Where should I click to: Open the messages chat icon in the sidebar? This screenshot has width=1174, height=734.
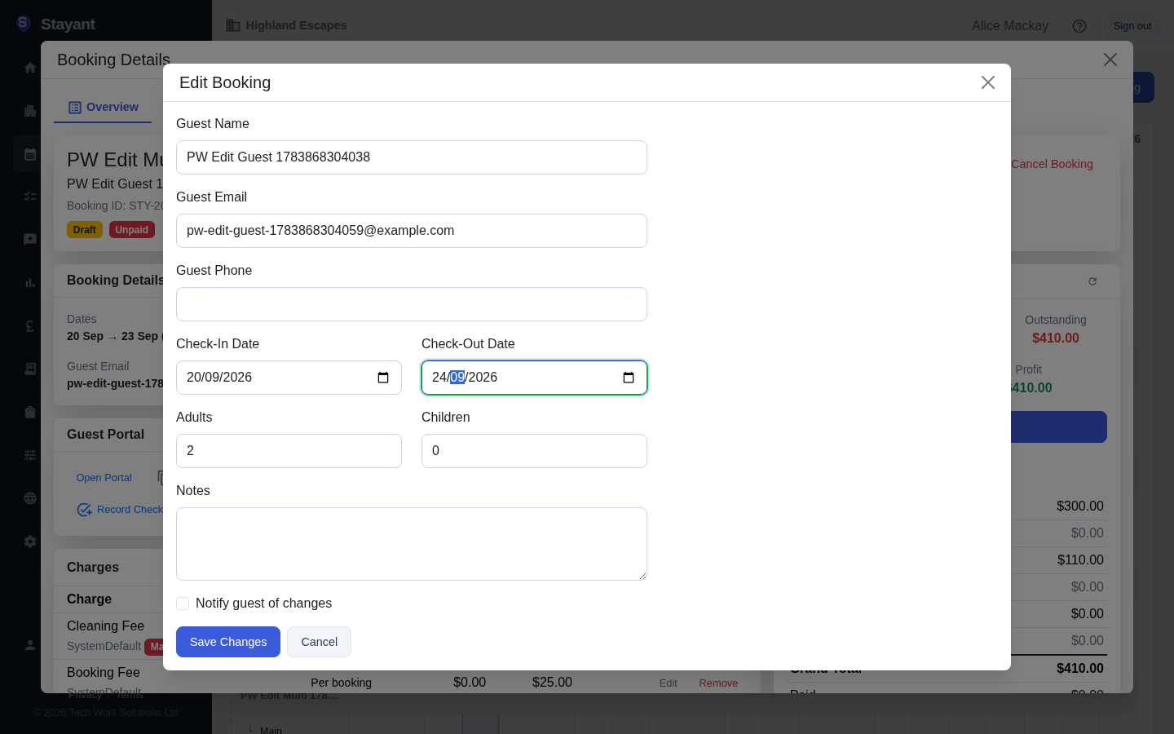[30, 240]
